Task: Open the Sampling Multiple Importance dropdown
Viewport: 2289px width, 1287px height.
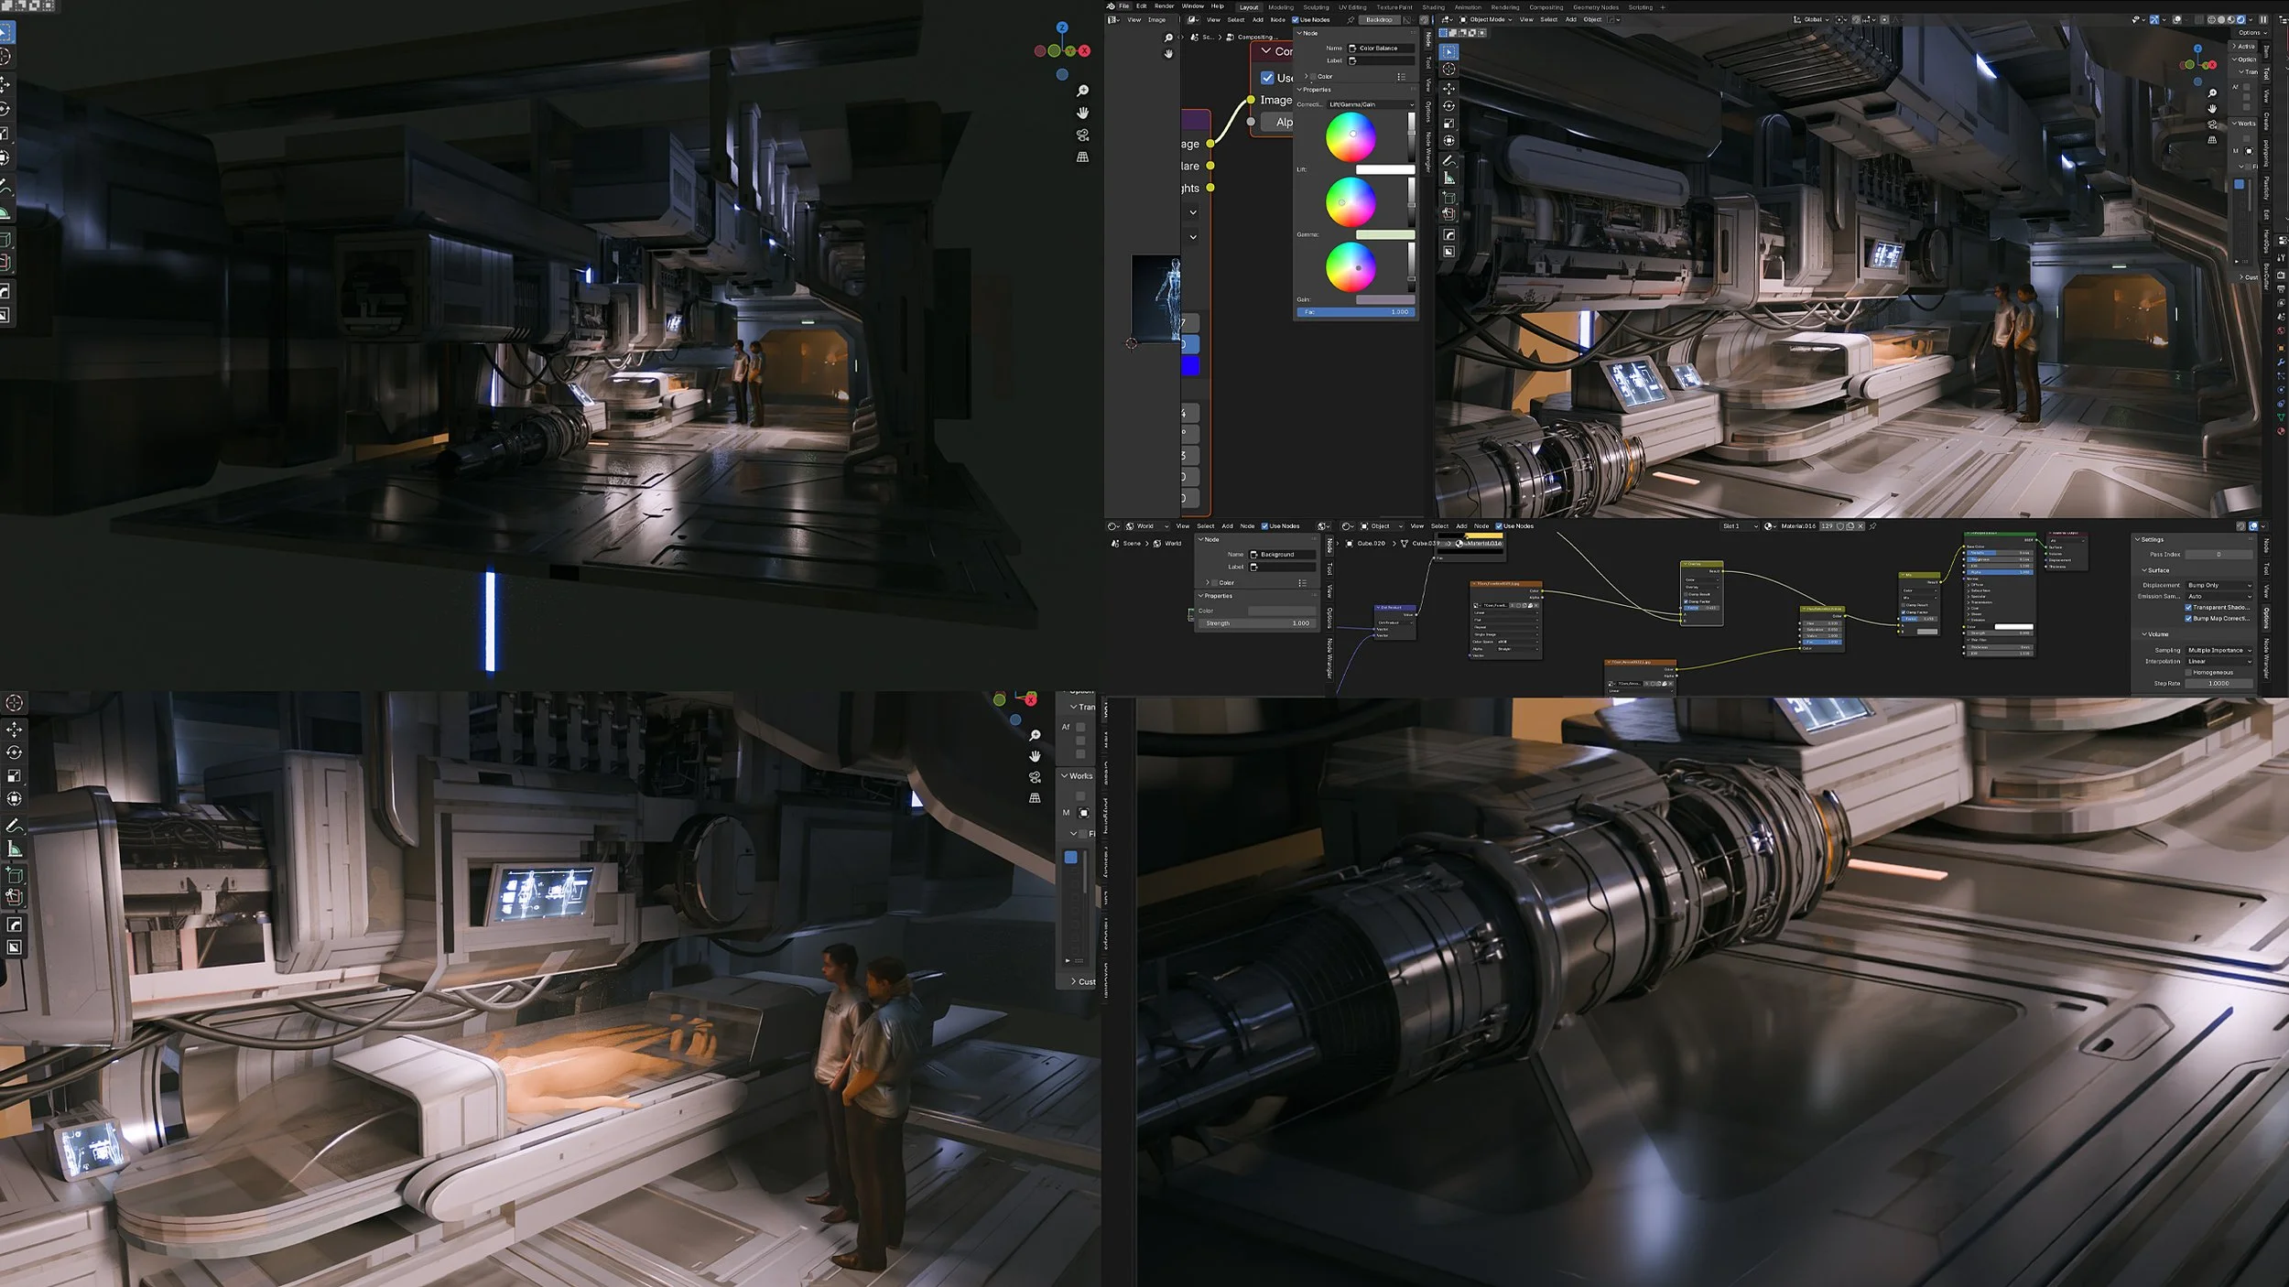Action: point(2219,650)
